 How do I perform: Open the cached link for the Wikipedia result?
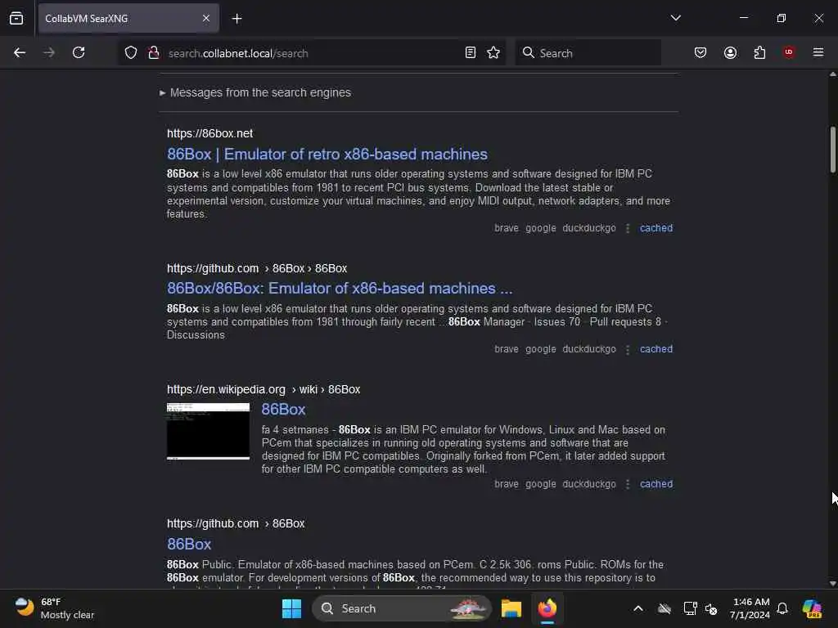point(656,484)
